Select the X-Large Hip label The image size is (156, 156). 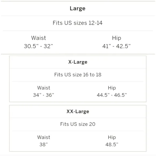click(x=112, y=88)
